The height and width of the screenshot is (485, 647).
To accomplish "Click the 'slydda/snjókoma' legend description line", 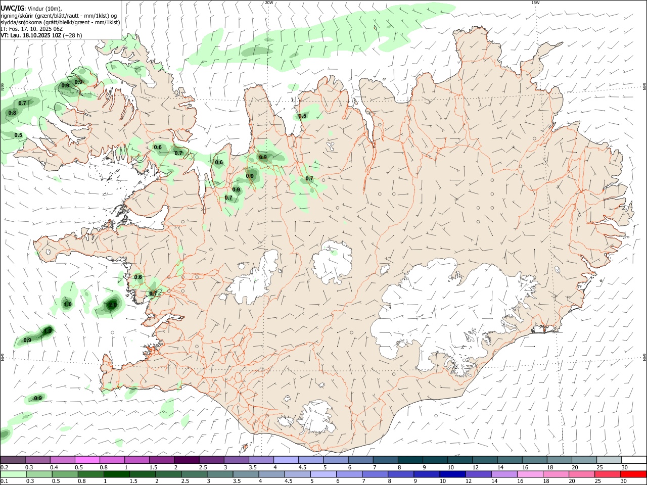I will coord(60,22).
